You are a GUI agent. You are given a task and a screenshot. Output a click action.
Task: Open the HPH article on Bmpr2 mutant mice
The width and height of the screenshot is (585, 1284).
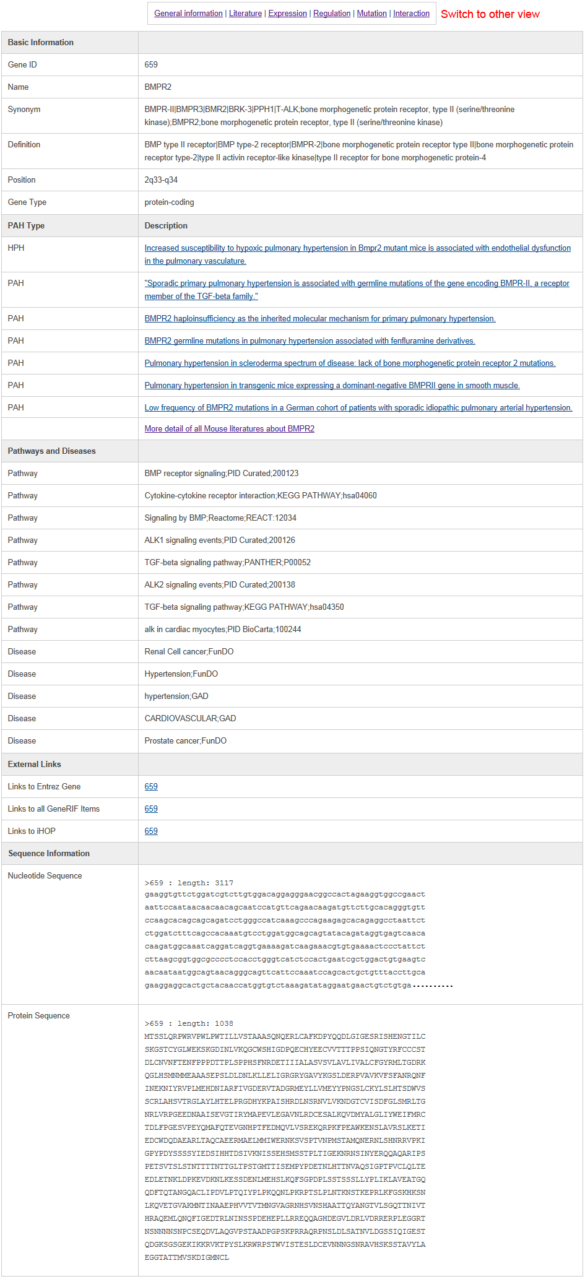pyautogui.click(x=357, y=248)
